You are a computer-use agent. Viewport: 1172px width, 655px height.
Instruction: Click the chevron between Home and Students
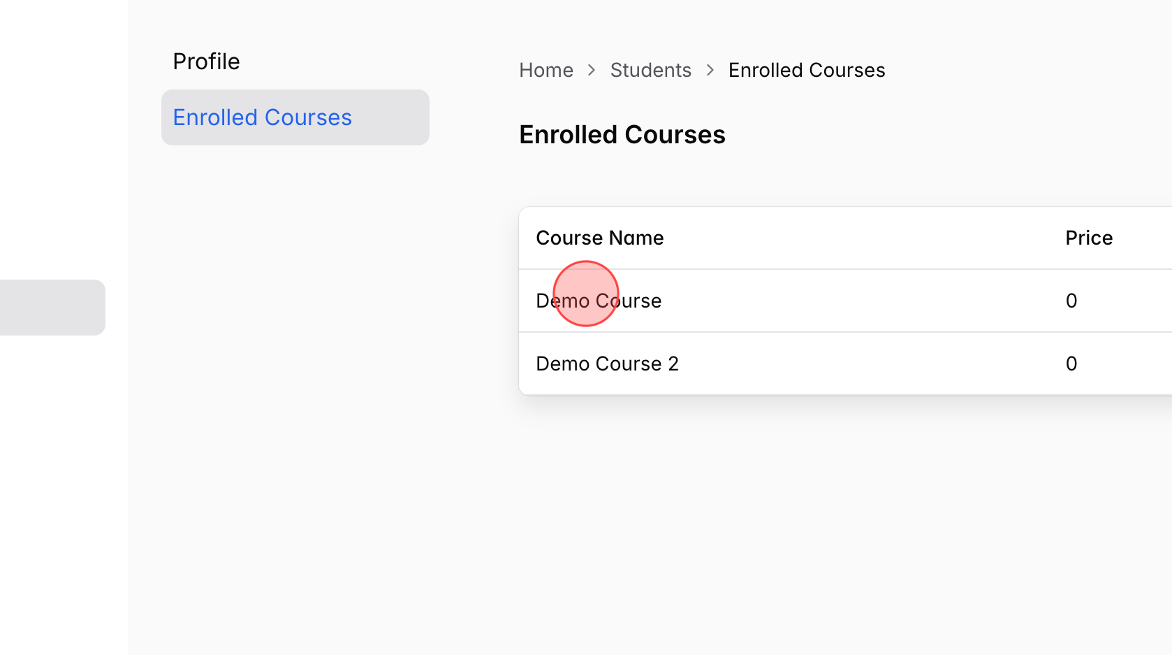click(x=592, y=70)
